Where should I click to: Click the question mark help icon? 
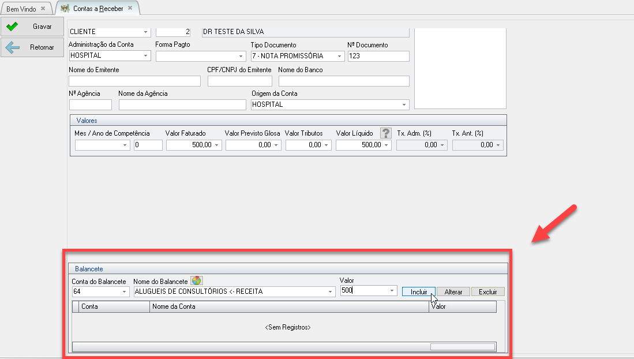pyautogui.click(x=385, y=133)
